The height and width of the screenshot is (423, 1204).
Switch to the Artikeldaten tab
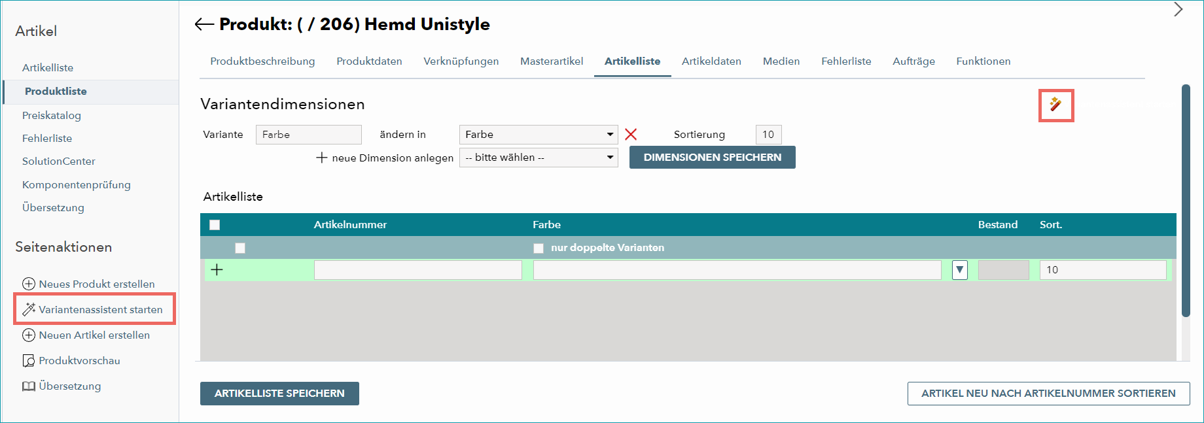pos(711,61)
